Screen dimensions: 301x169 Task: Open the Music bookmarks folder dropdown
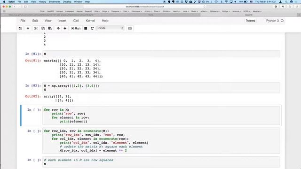[194, 11]
